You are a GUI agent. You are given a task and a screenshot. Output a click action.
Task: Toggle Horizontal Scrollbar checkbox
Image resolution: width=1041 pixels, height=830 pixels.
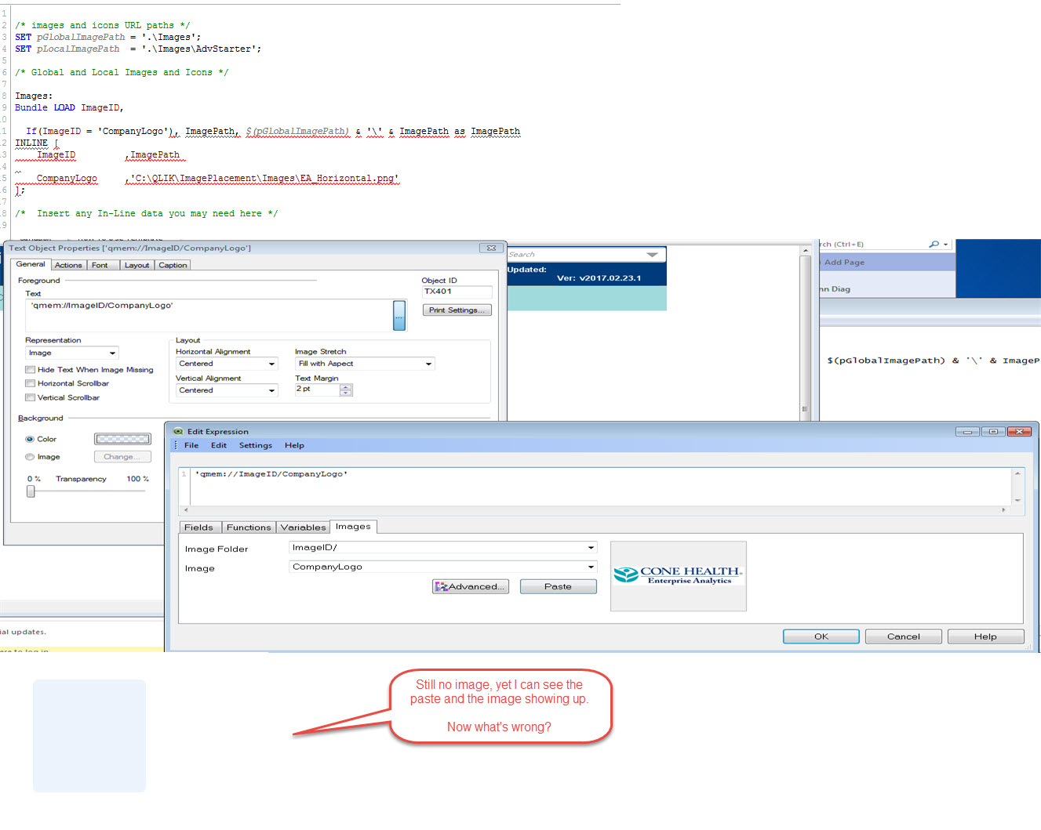(30, 383)
